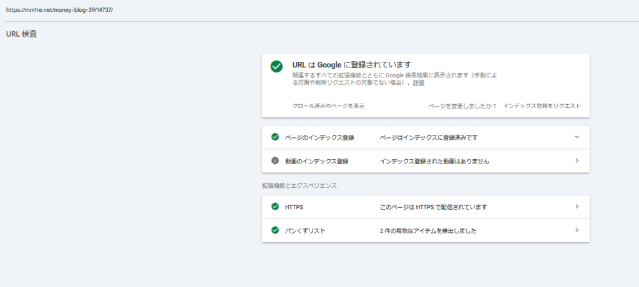Viewport: 639px width, 287px height.
Task: Expand the ページのインデックス登録 row with its down chevron
Action: (x=577, y=137)
